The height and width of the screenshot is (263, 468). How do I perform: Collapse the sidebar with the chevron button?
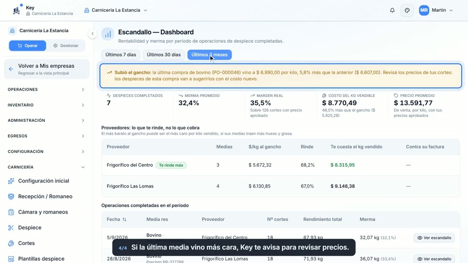[93, 34]
